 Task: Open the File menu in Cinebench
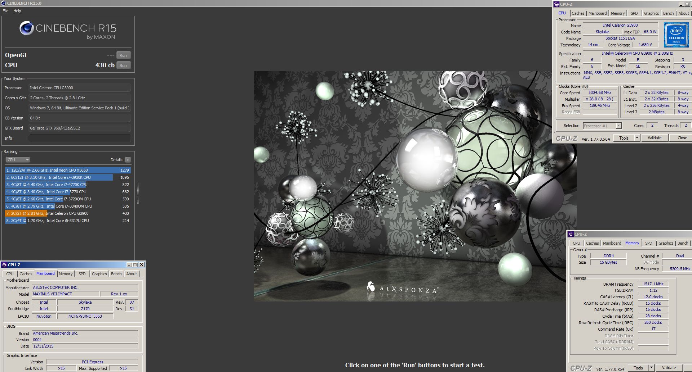5,11
